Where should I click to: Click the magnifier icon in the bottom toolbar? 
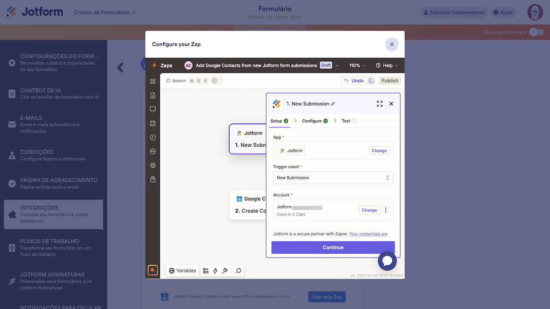click(x=238, y=270)
